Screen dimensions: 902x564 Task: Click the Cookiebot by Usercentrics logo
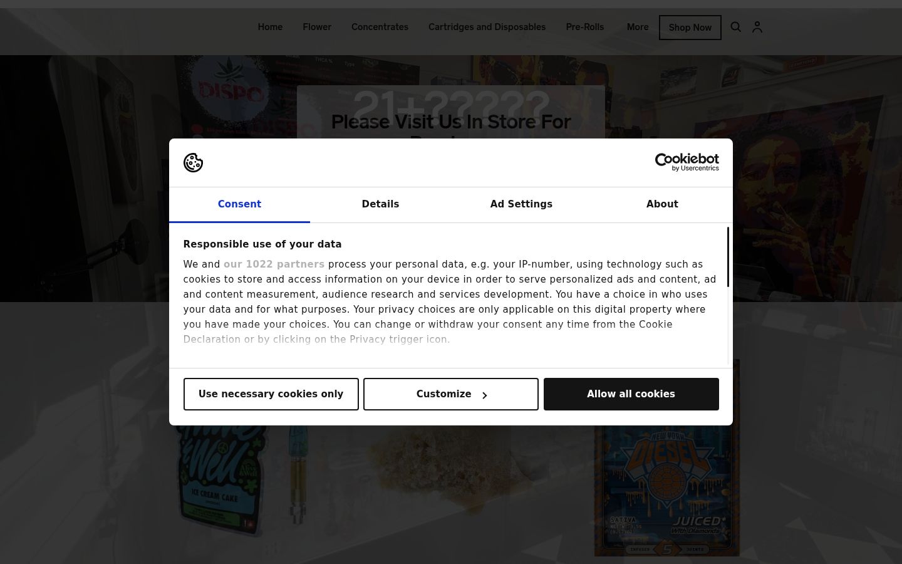(687, 162)
